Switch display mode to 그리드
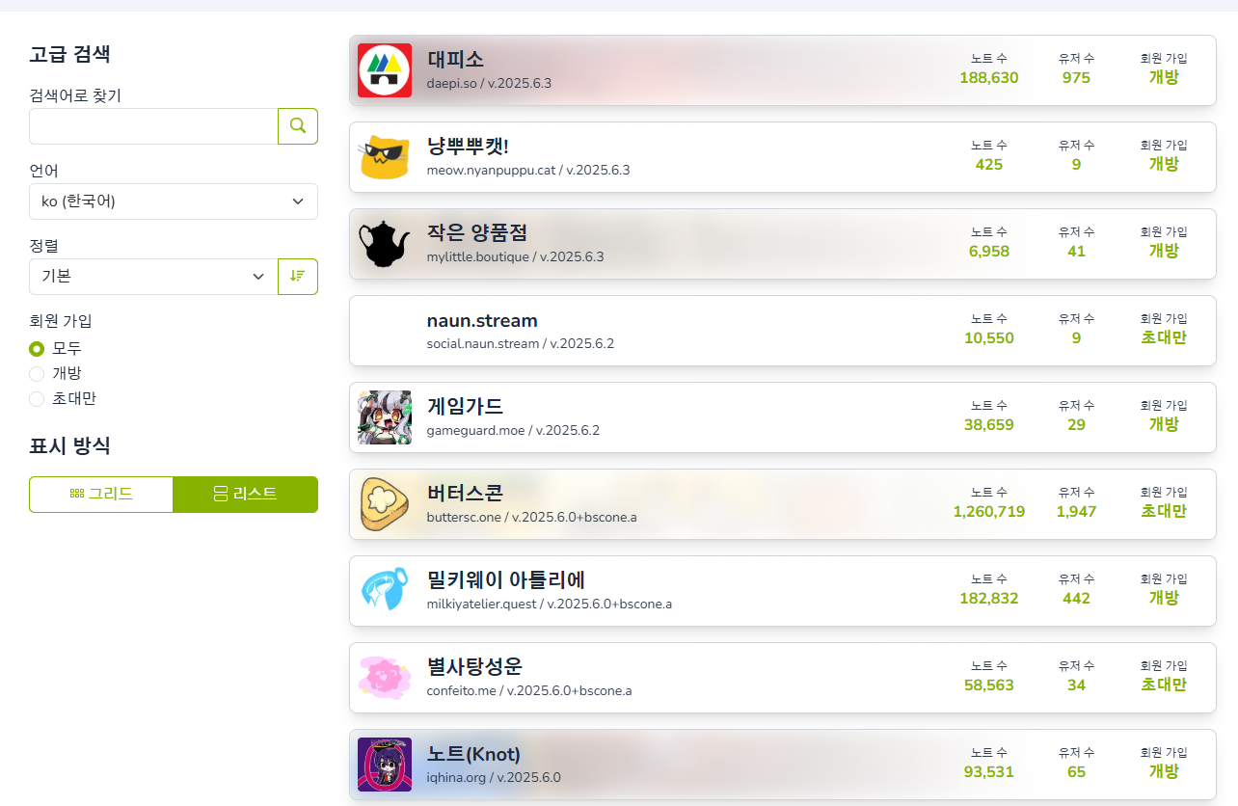1238x806 pixels. pyautogui.click(x=101, y=494)
